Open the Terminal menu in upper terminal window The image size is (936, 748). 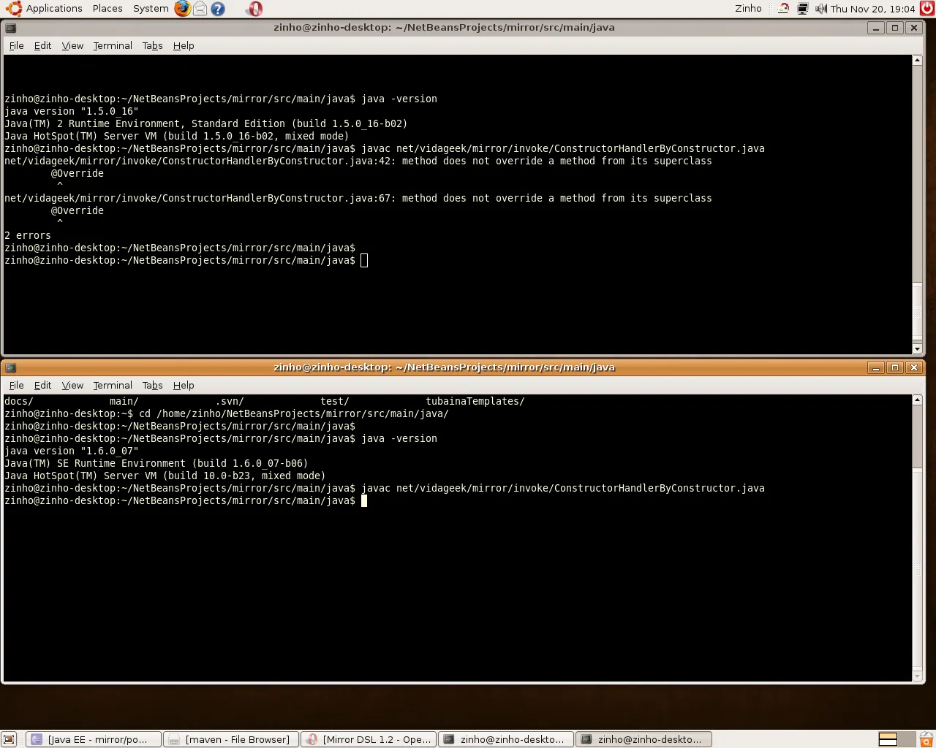(113, 45)
